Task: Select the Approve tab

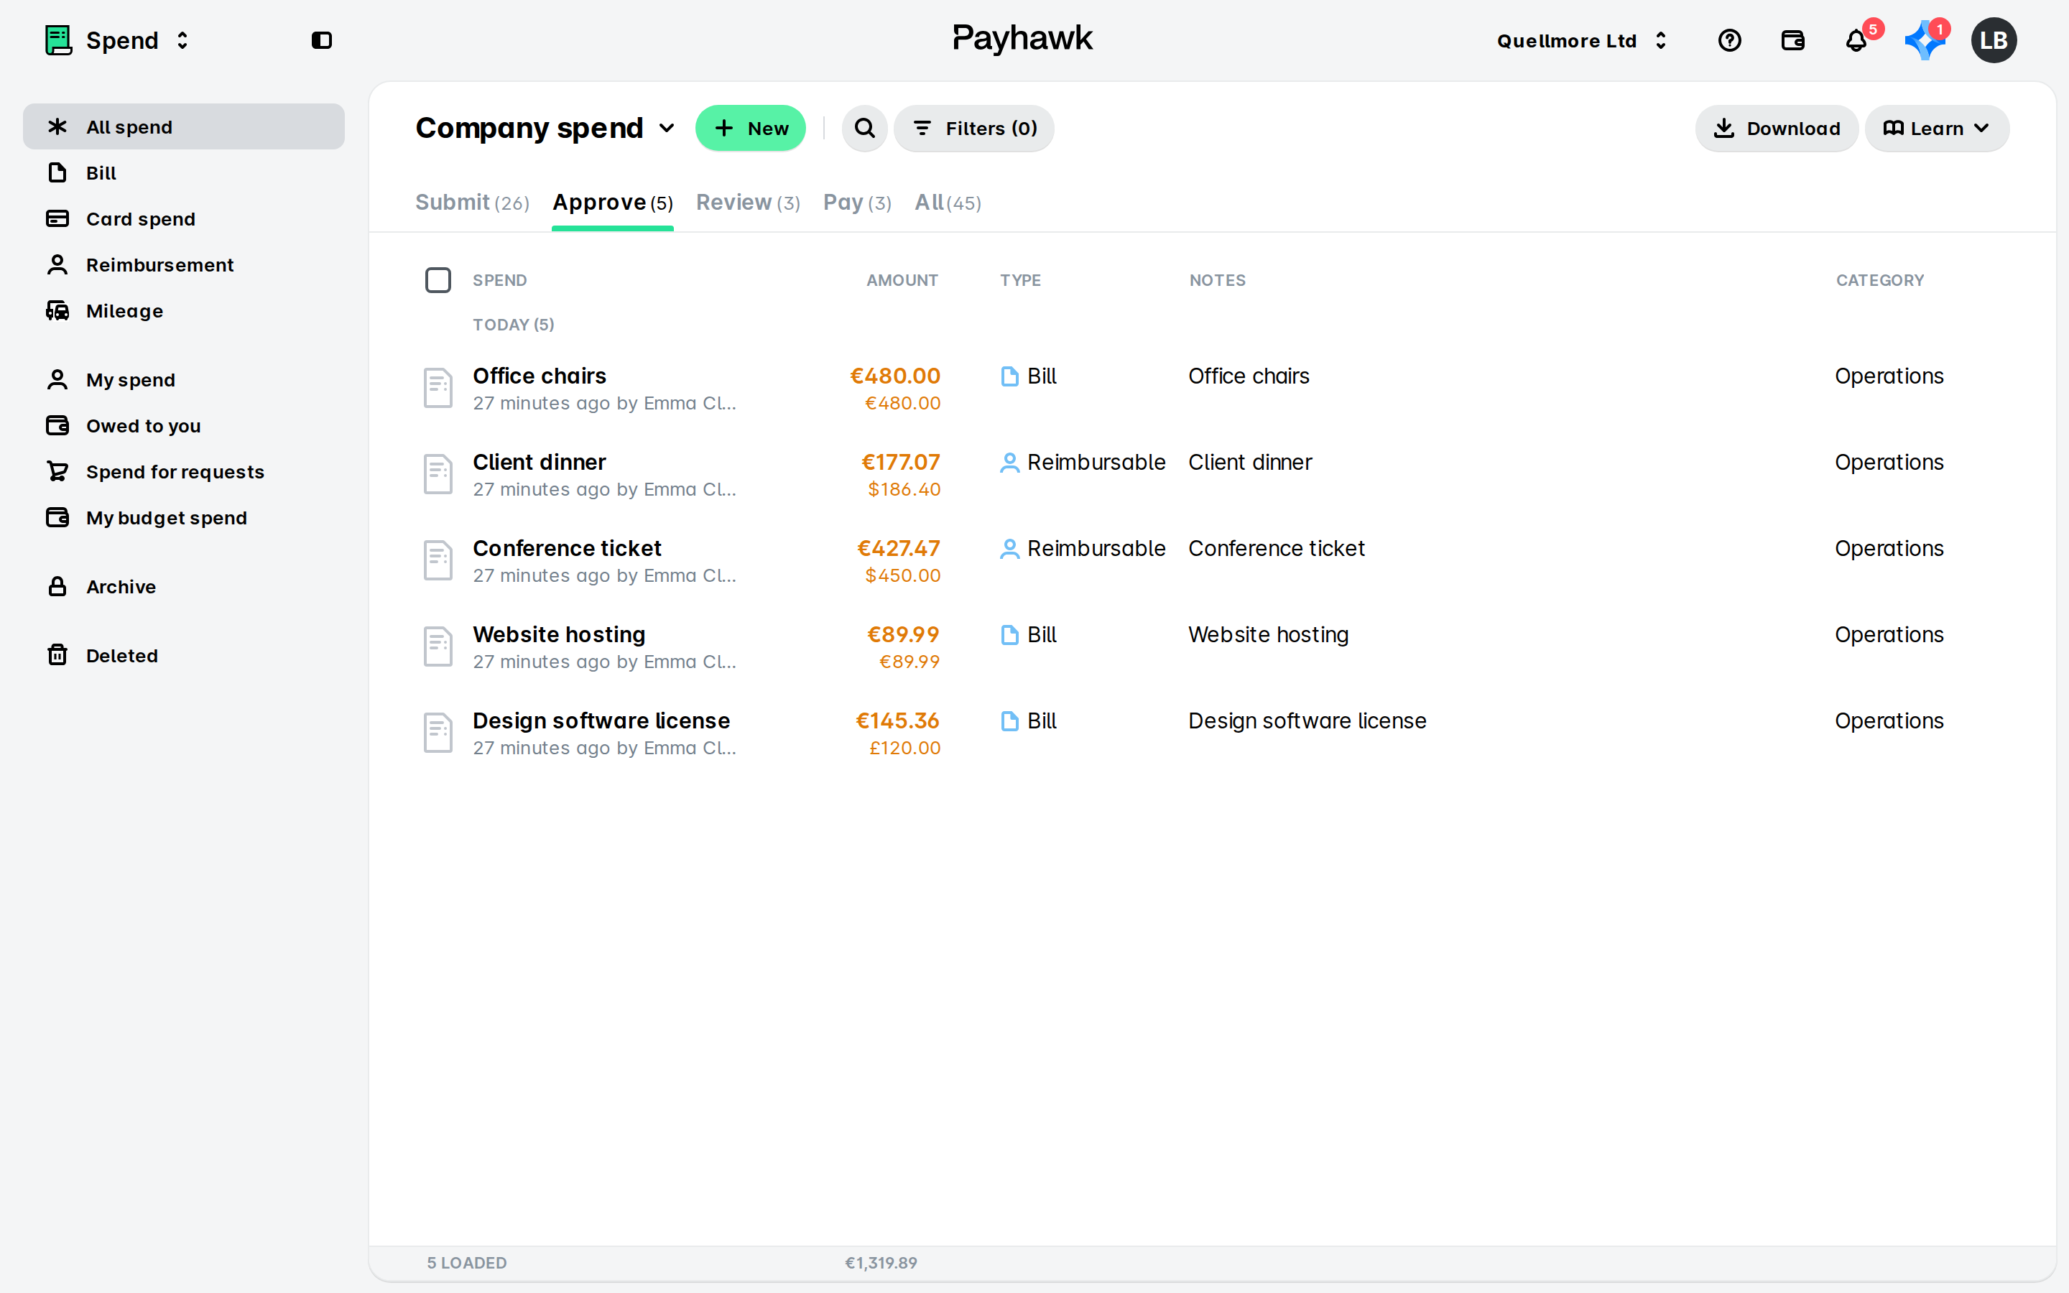Action: click(x=612, y=203)
